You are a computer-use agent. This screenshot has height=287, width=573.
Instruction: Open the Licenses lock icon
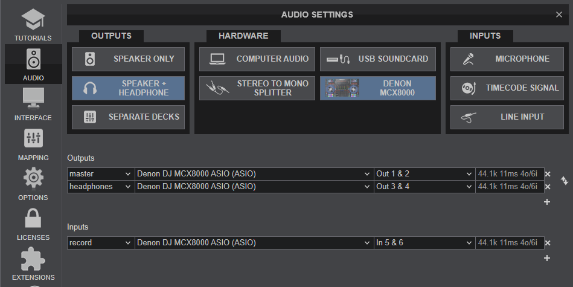point(33,223)
